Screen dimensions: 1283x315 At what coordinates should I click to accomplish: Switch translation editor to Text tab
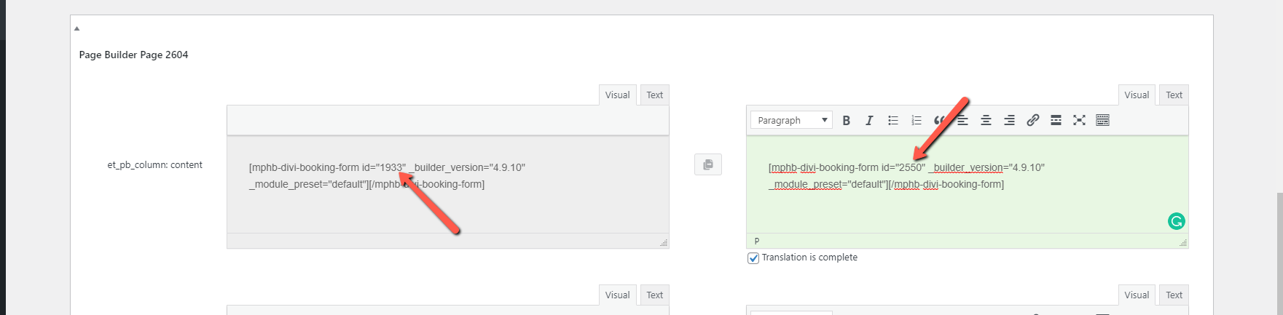pos(1174,95)
